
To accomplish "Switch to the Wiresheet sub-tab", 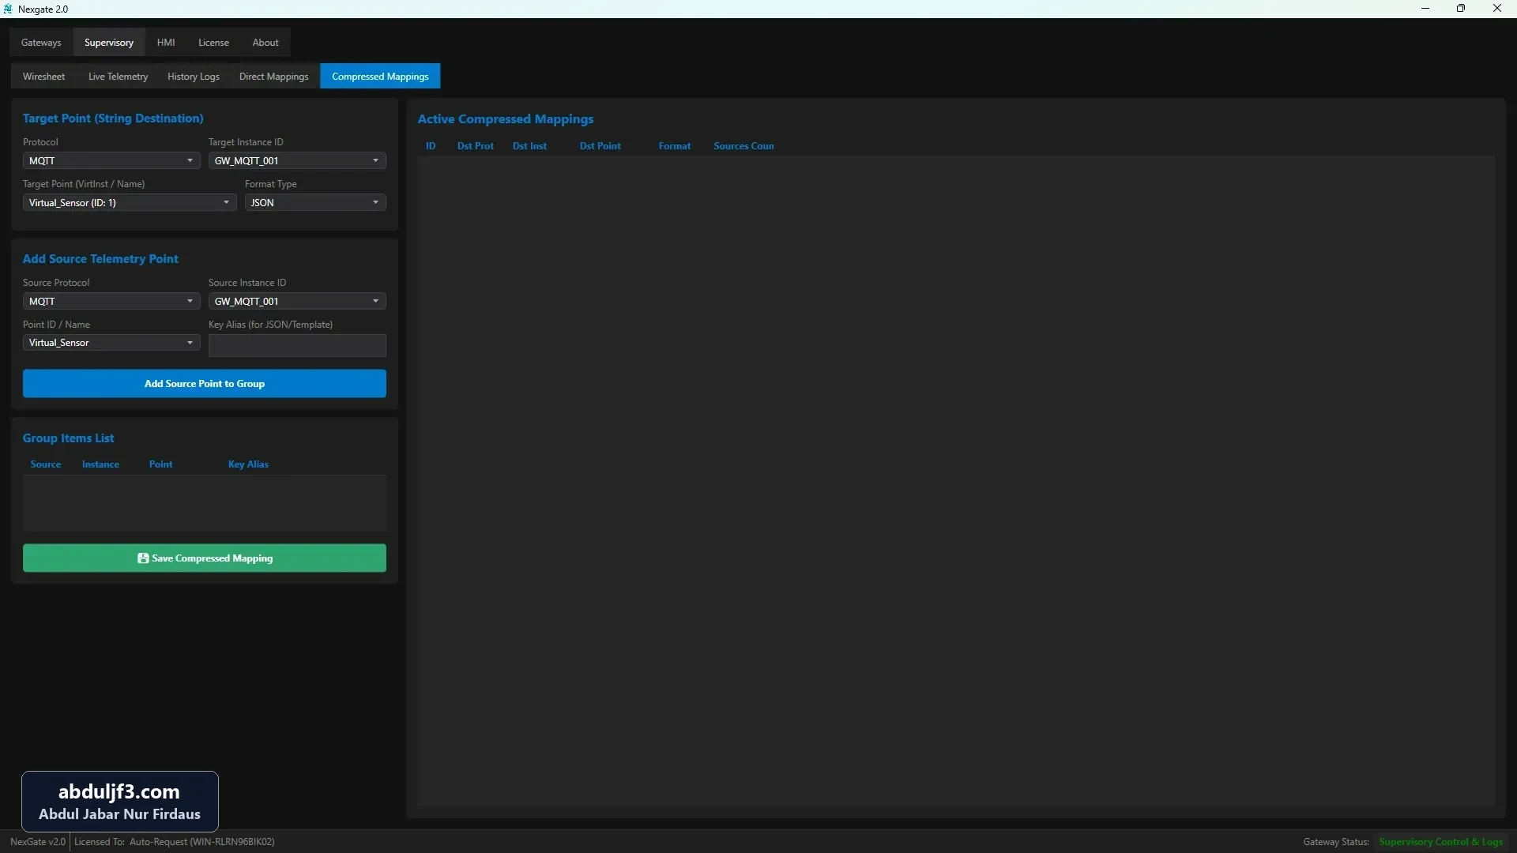I will [43, 77].
